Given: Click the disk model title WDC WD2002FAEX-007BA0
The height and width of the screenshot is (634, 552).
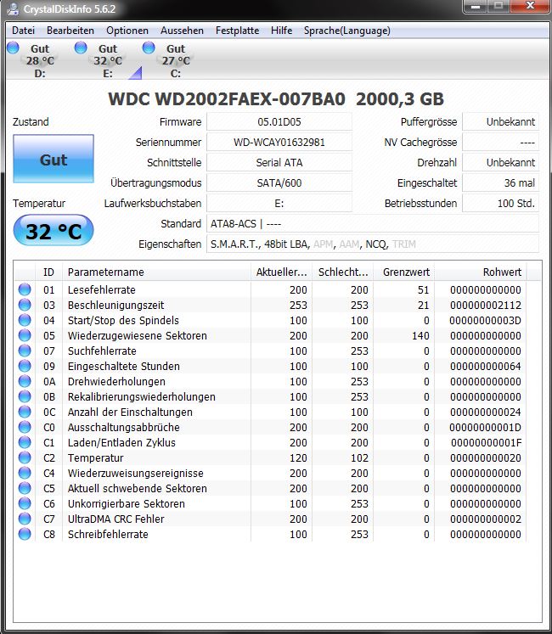Looking at the screenshot, I should 227,99.
